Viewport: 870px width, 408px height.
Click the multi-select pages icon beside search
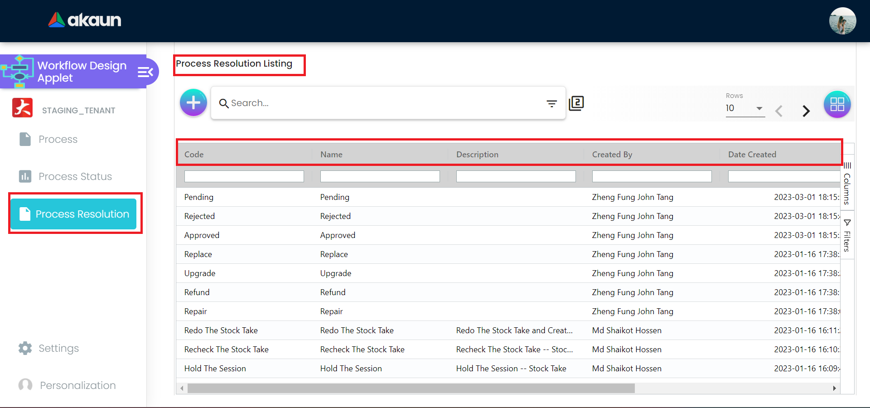point(576,103)
